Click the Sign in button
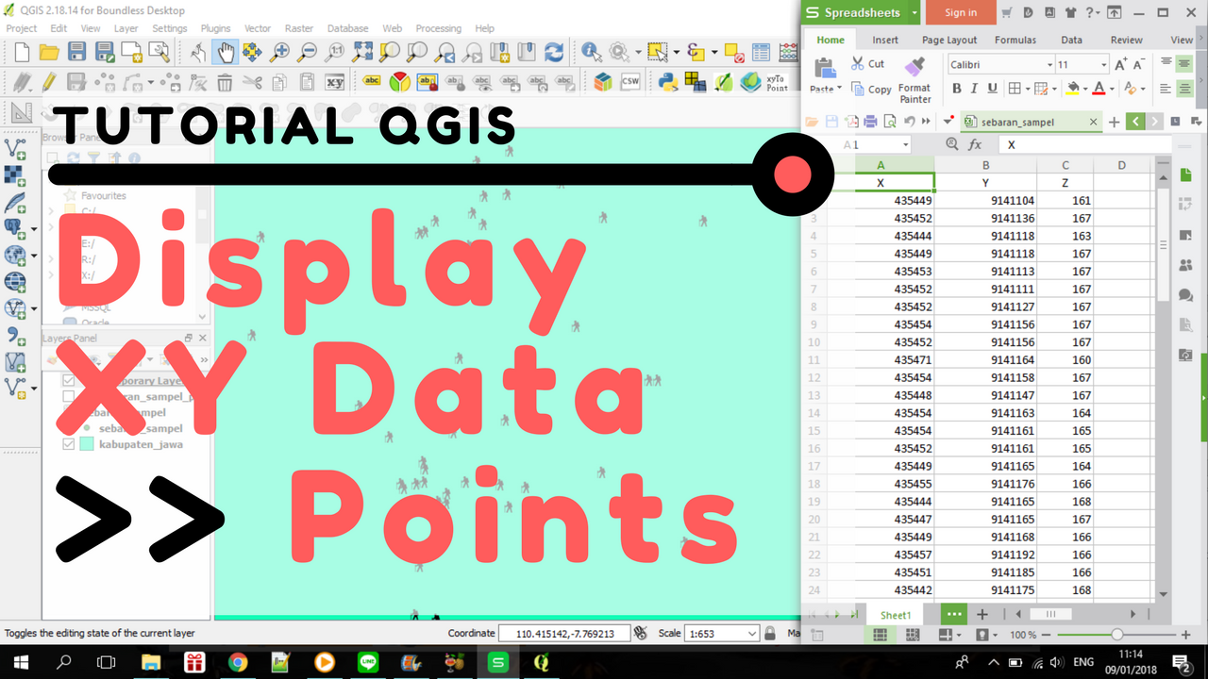The height and width of the screenshot is (679, 1208). [x=960, y=12]
